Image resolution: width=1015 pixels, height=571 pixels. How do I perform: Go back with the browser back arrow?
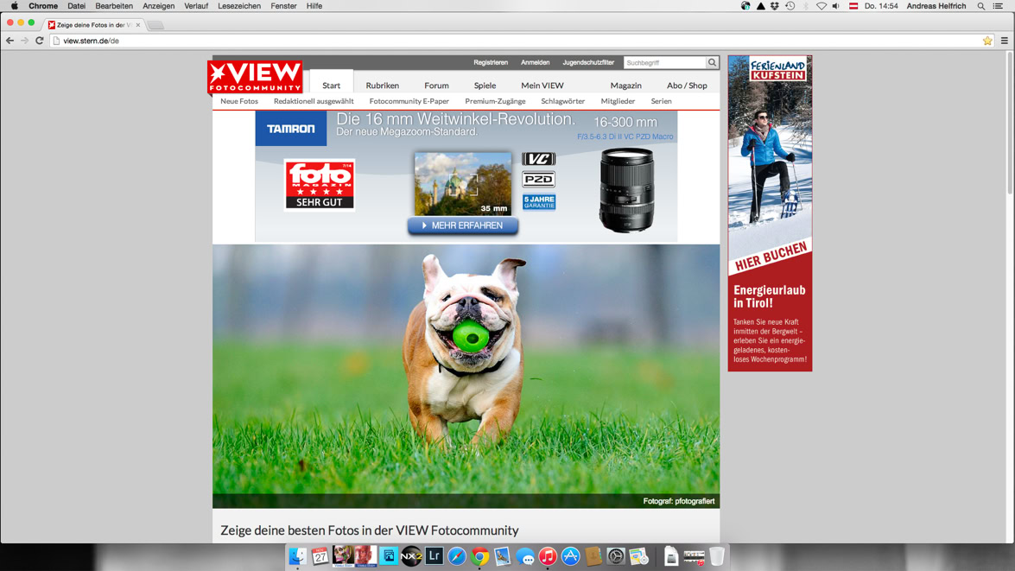click(x=10, y=41)
